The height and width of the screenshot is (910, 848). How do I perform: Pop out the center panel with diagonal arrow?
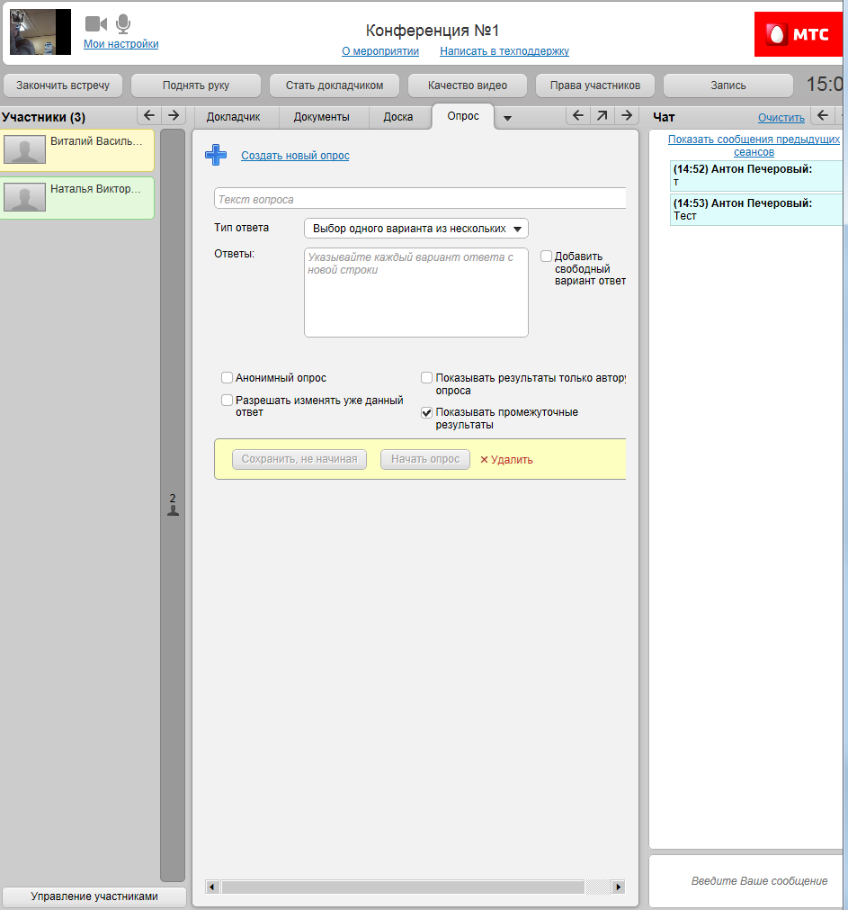tap(602, 115)
